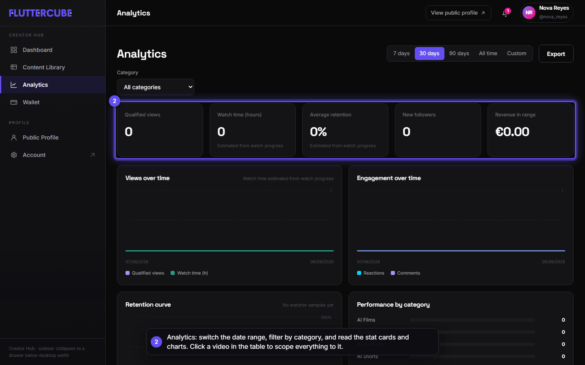Click the Account gear icon

(x=14, y=155)
